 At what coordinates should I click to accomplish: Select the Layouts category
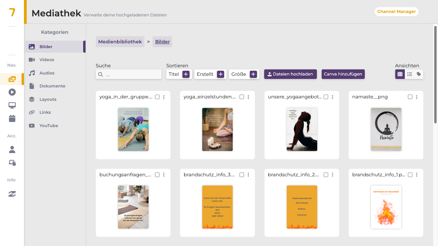tap(55, 99)
